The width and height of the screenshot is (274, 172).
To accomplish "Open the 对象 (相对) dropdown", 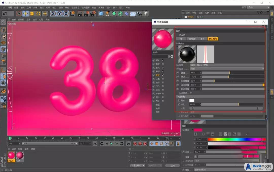I will pos(138,166).
